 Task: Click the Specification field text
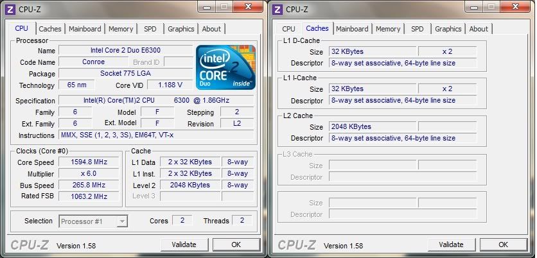tap(156, 100)
